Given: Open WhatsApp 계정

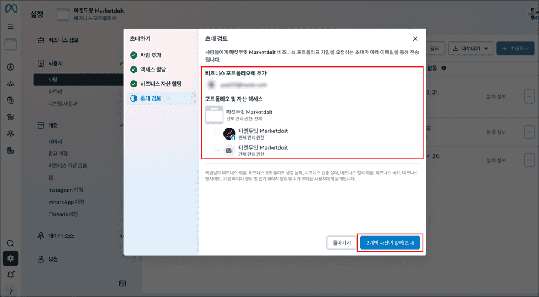Looking at the screenshot, I should (x=66, y=202).
